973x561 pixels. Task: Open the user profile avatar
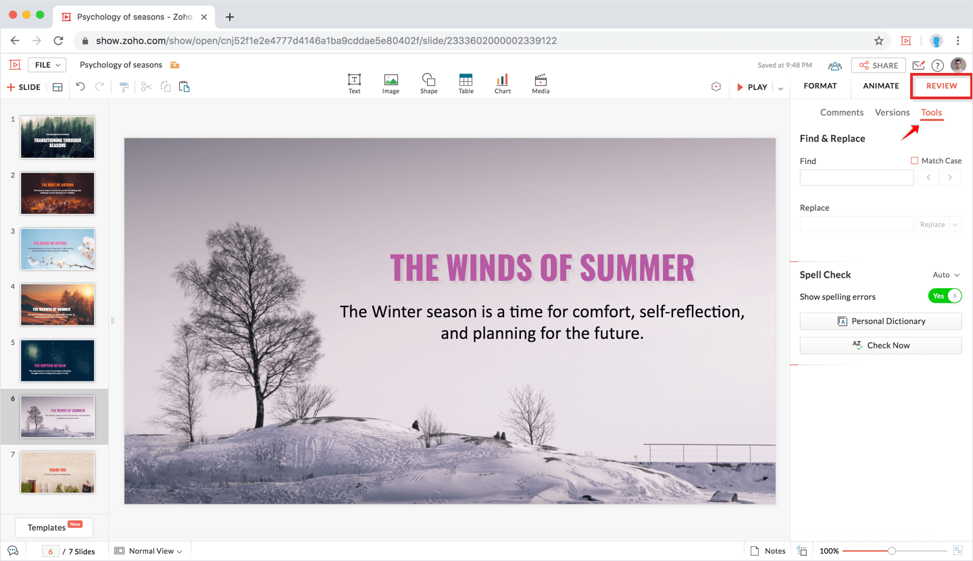[958, 65]
